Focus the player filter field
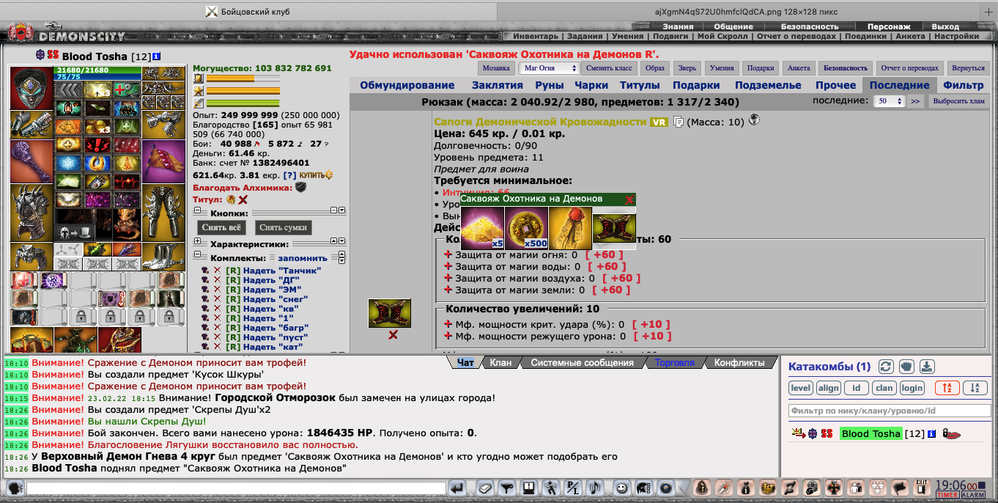The width and height of the screenshot is (998, 503). coord(889,411)
